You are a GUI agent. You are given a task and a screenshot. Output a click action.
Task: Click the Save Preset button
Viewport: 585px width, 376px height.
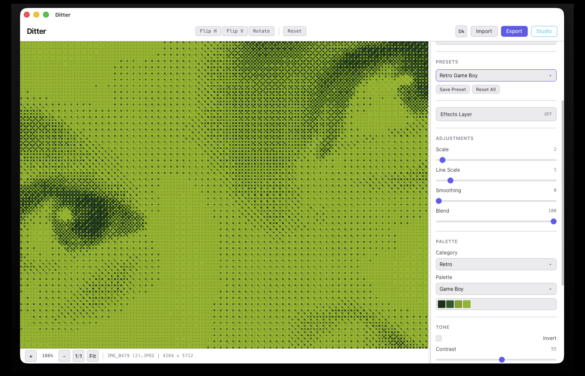453,89
